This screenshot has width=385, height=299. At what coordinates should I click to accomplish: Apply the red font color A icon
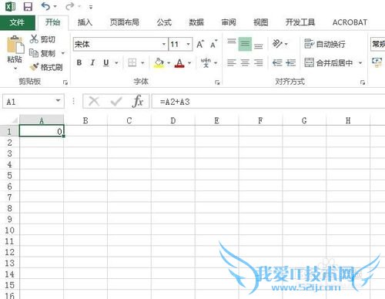[179, 62]
